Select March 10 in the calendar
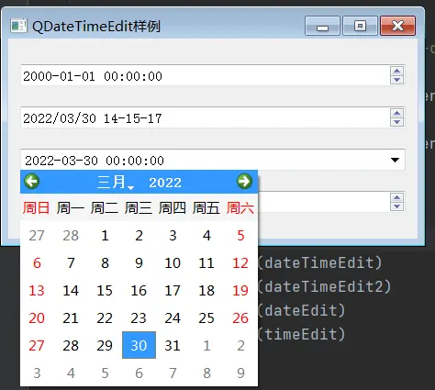This screenshot has height=390, width=435. [173, 263]
